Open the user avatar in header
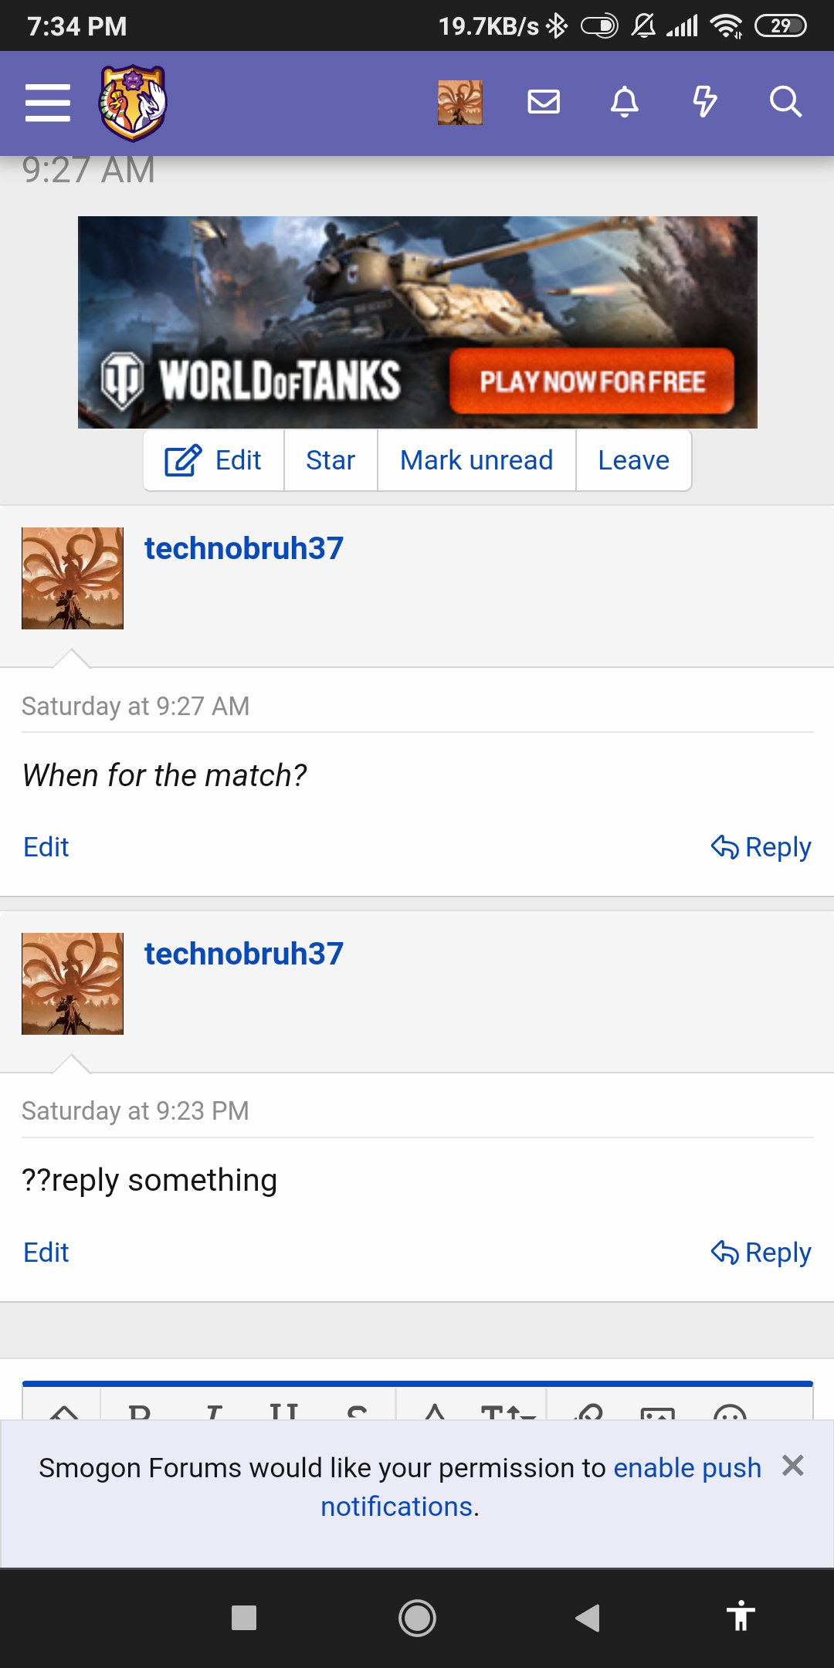Viewport: 834px width, 1668px height. 460,103
